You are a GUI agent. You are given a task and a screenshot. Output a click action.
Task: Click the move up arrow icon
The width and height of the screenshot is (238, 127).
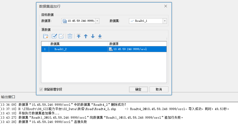86,36
